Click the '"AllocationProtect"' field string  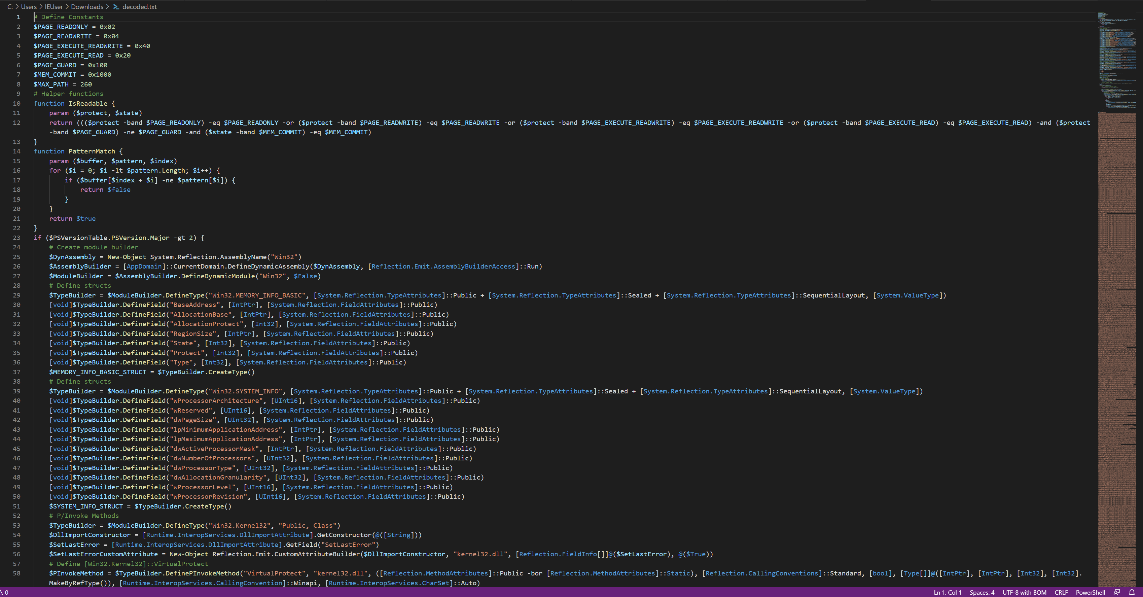pos(206,324)
